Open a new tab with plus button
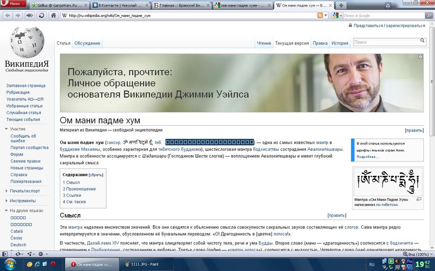Screen dimensions: 435x271 (x=341, y=5)
